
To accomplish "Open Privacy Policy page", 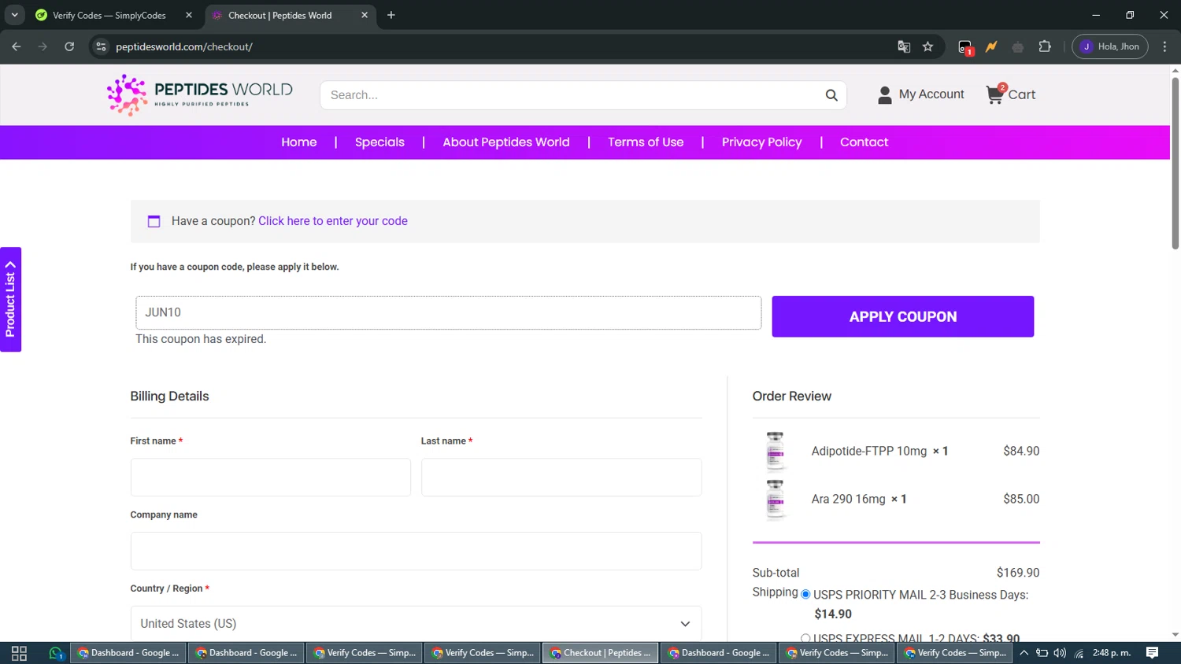I will [x=761, y=142].
